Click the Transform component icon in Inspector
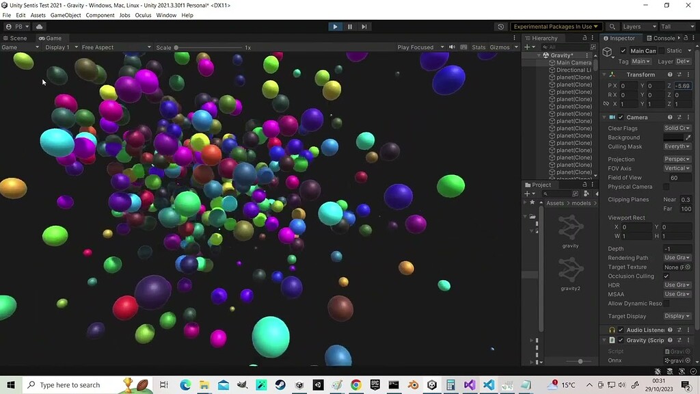 (x=612, y=74)
